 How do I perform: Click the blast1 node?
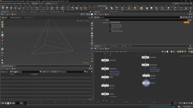tap(105, 94)
